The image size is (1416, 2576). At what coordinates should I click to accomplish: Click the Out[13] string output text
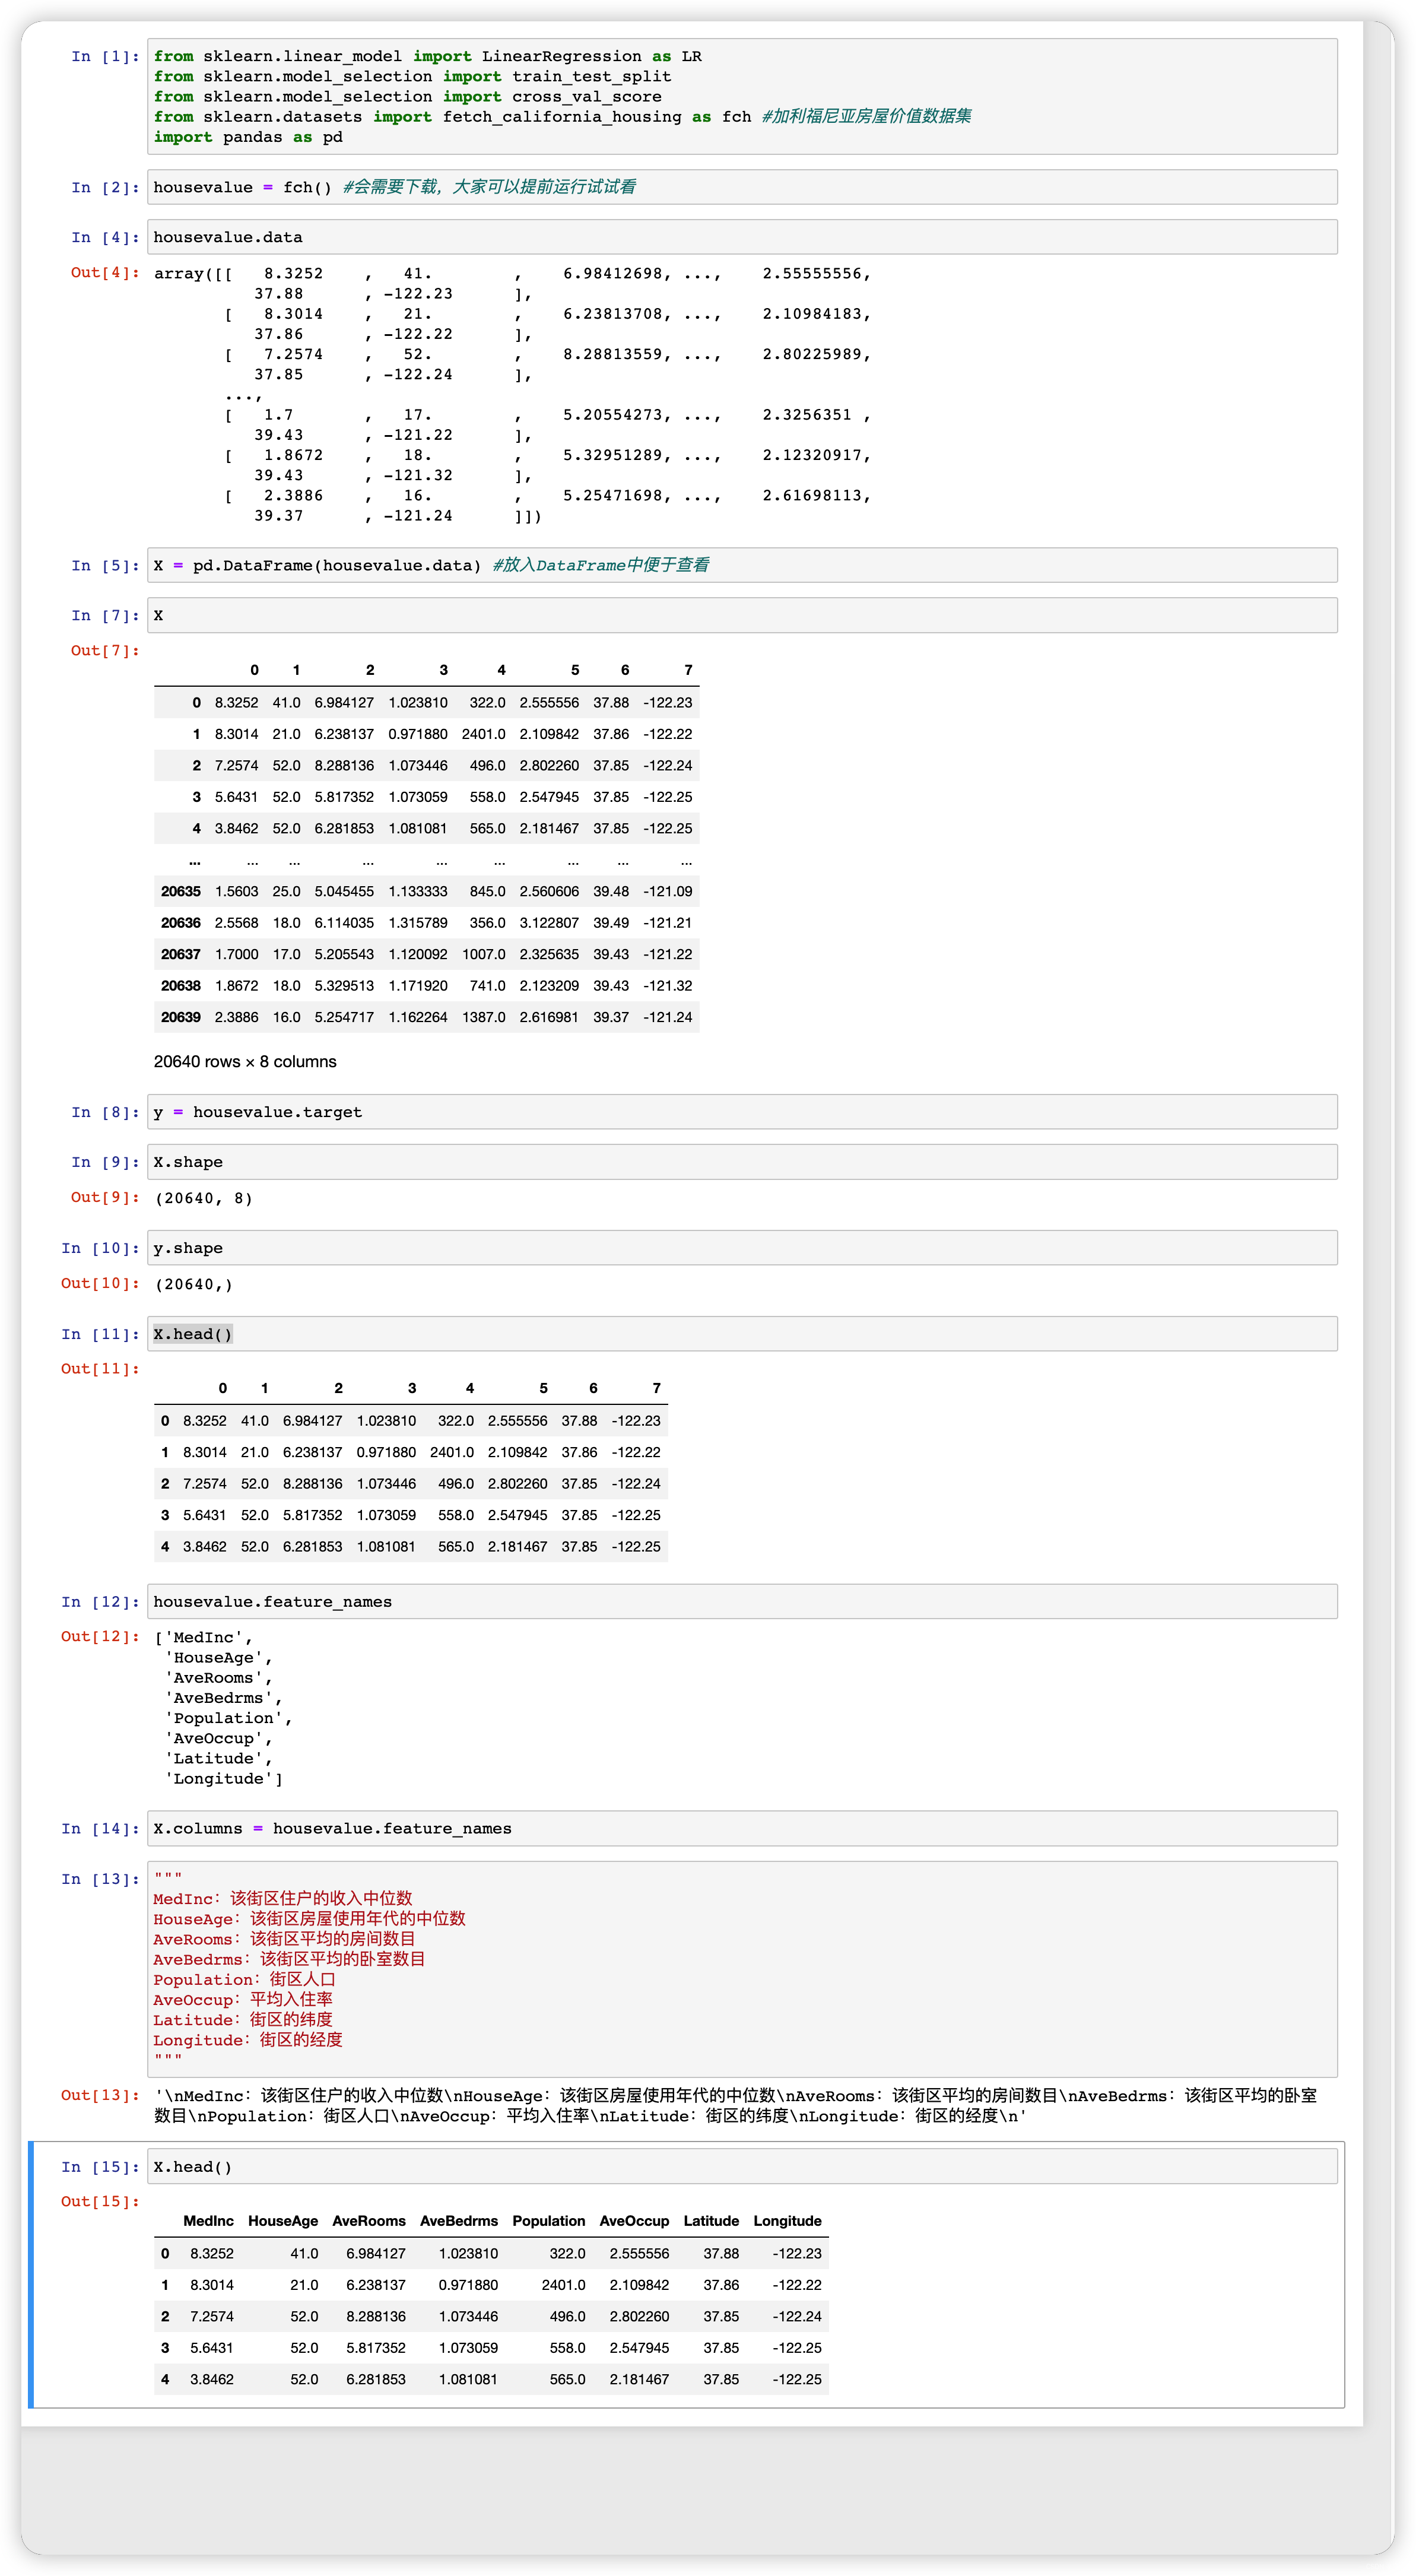coord(735,2106)
